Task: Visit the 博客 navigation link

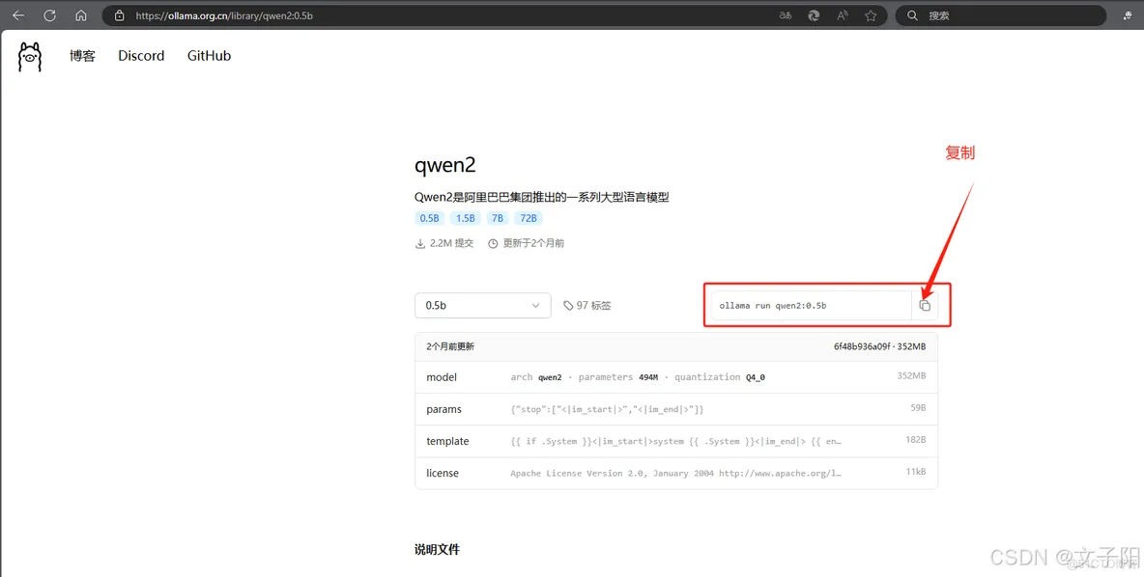Action: click(x=82, y=56)
